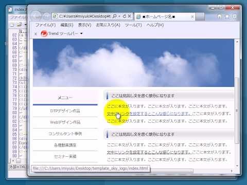This screenshot has height=185, width=247.
Task: Stop loading with the address bar X icon
Action: 130,16
